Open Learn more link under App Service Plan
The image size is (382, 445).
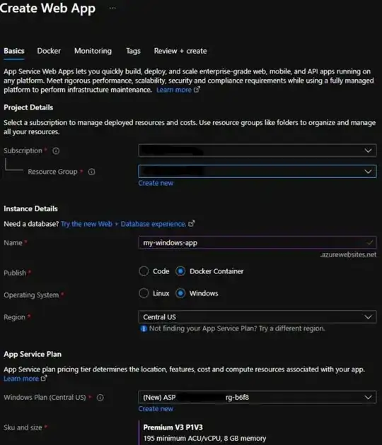tap(25, 379)
